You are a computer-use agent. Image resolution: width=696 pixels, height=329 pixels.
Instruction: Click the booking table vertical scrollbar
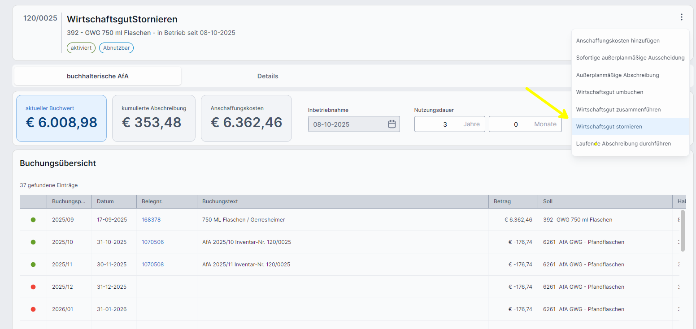683,231
